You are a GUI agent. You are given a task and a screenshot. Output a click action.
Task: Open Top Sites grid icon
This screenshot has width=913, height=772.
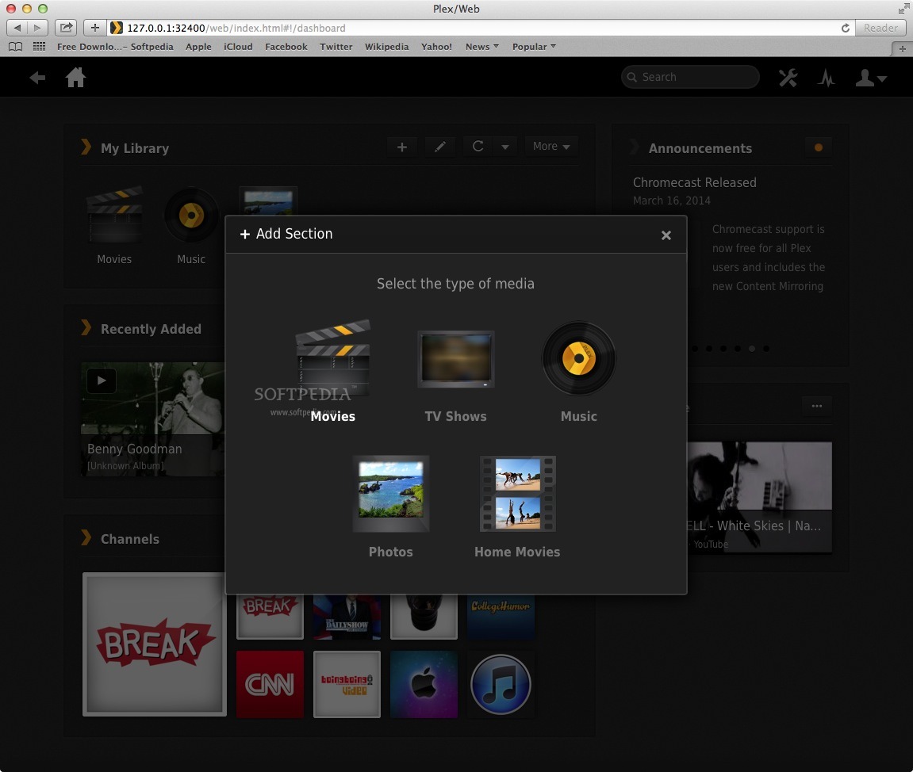(39, 47)
